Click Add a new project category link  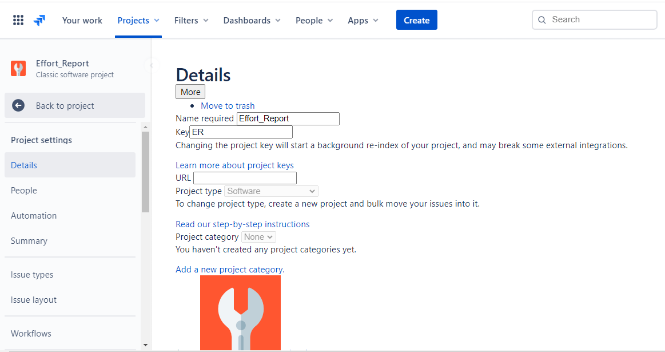(230, 270)
